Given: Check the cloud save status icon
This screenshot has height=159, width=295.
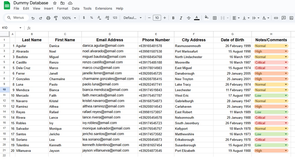Looking at the screenshot, I should (70, 3).
